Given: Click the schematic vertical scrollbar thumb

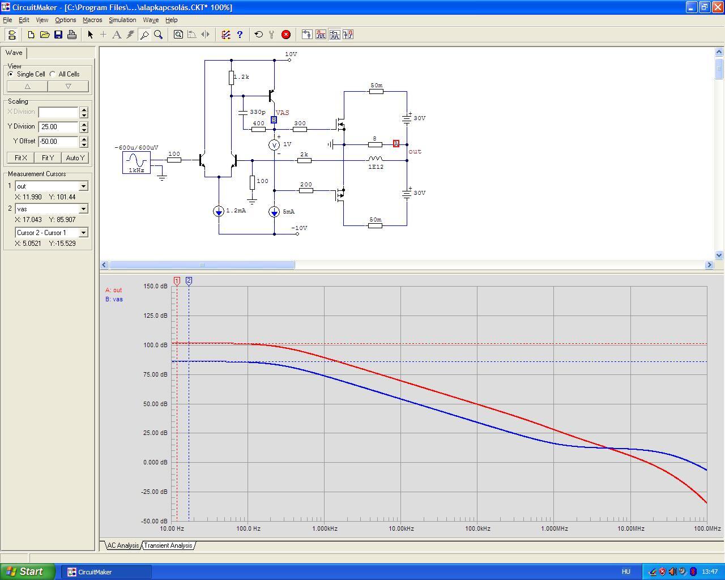Looking at the screenshot, I should (719, 68).
